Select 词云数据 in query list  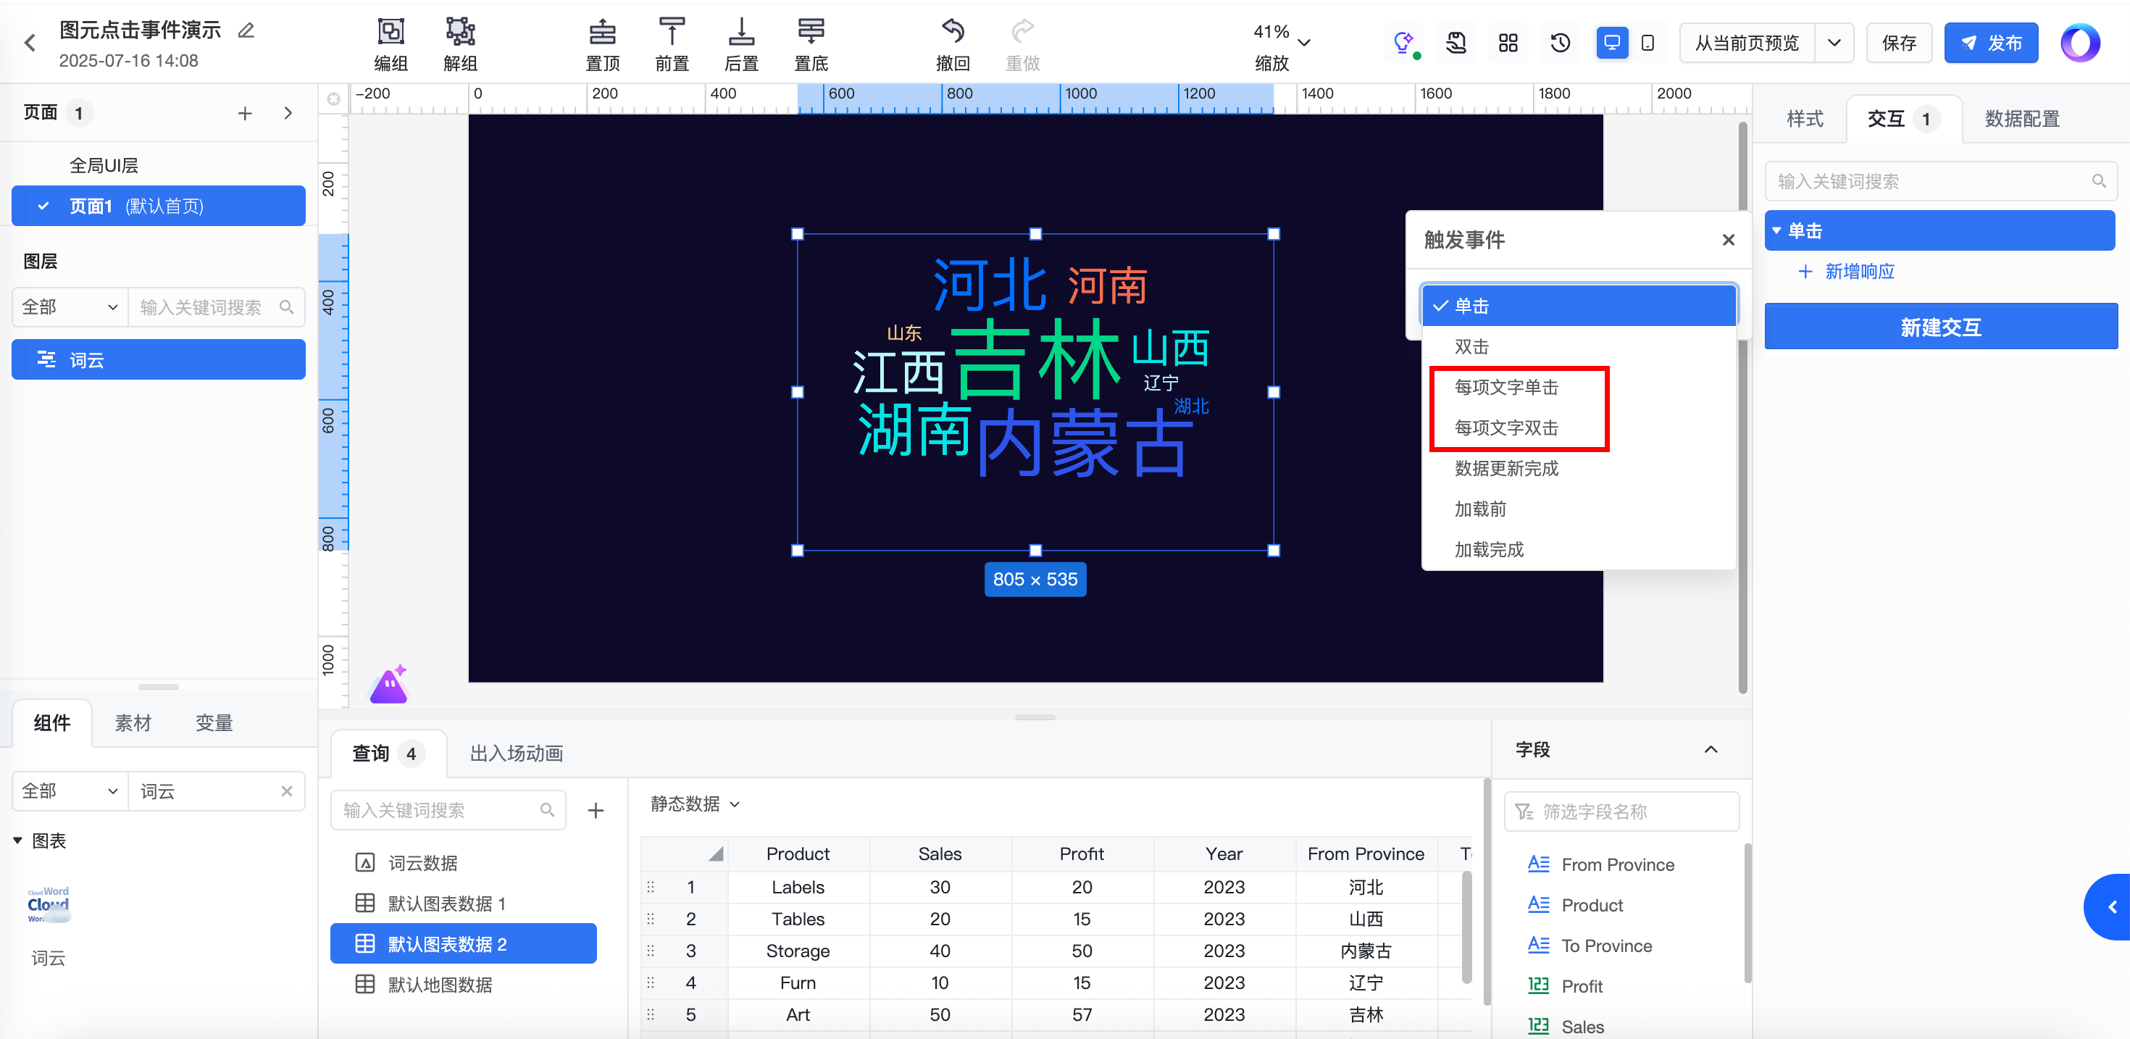coord(422,863)
